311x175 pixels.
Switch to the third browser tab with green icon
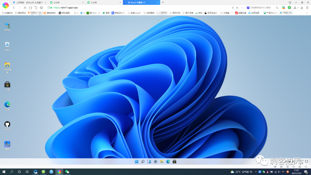pos(104,2)
